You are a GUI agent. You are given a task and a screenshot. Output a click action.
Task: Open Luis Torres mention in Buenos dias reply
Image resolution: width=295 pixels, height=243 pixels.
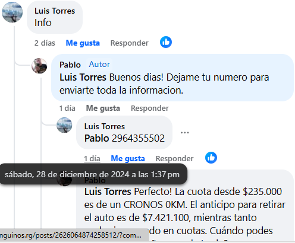coord(83,77)
